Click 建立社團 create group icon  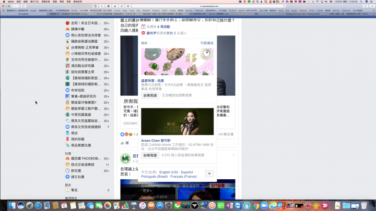coord(67,177)
